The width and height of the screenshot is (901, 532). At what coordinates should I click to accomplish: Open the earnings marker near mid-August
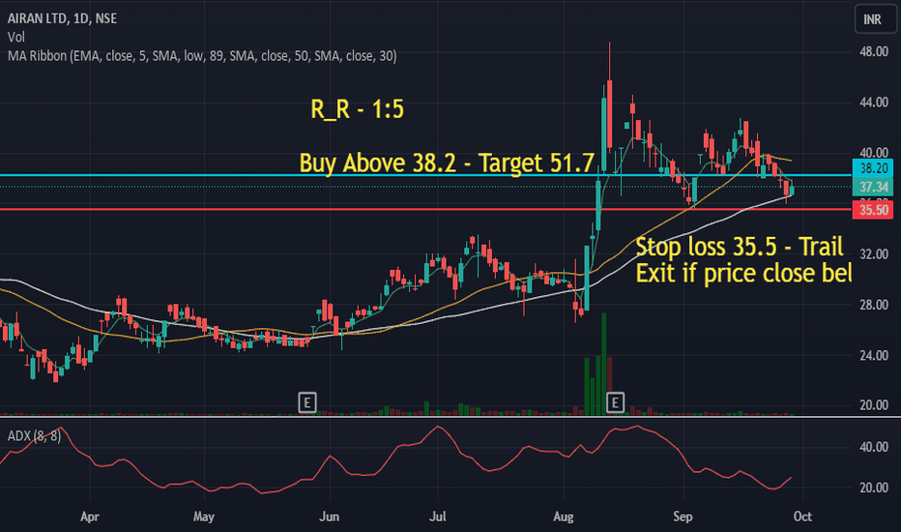[x=615, y=402]
